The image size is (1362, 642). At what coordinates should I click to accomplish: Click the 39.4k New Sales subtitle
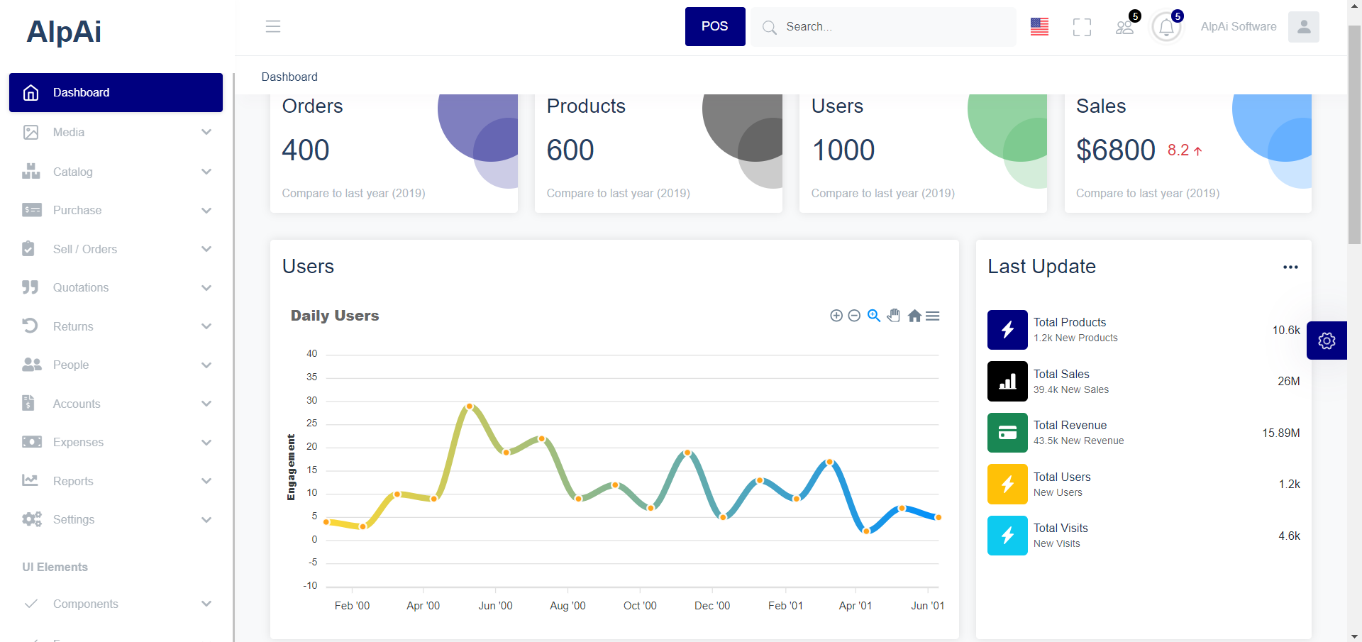1071,389
